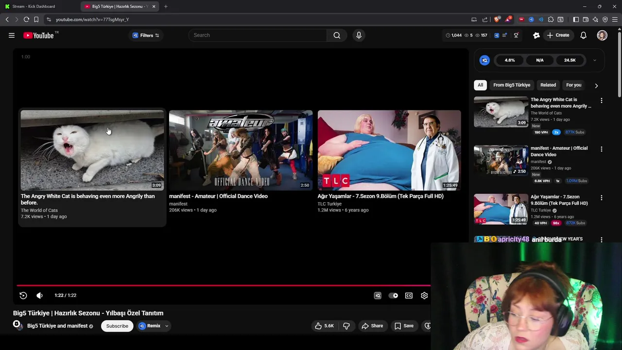This screenshot has width=622, height=350.
Task: Open the extensions puzzle icon
Action: pos(551,19)
